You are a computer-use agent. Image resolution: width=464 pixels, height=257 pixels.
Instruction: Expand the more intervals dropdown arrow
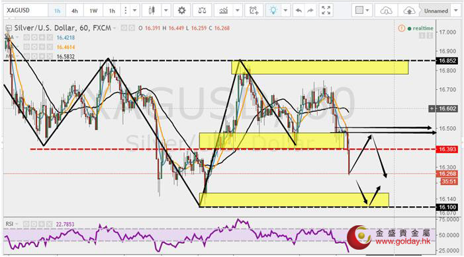click(134, 11)
